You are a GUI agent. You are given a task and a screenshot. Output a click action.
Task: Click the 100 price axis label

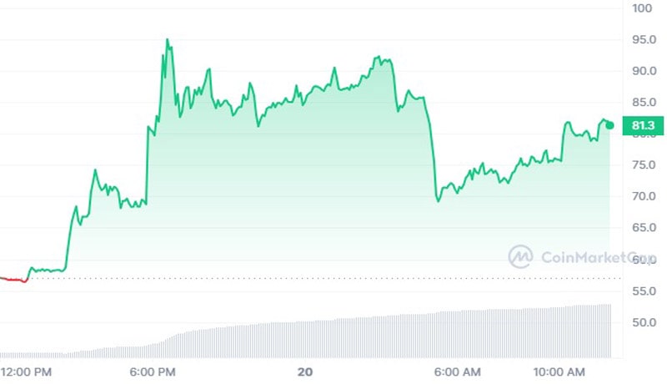[x=642, y=8]
